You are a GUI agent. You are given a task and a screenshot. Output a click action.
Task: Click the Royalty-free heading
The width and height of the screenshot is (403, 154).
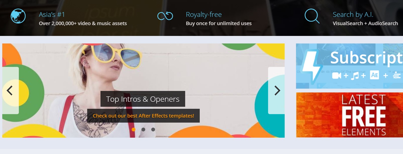pos(204,15)
